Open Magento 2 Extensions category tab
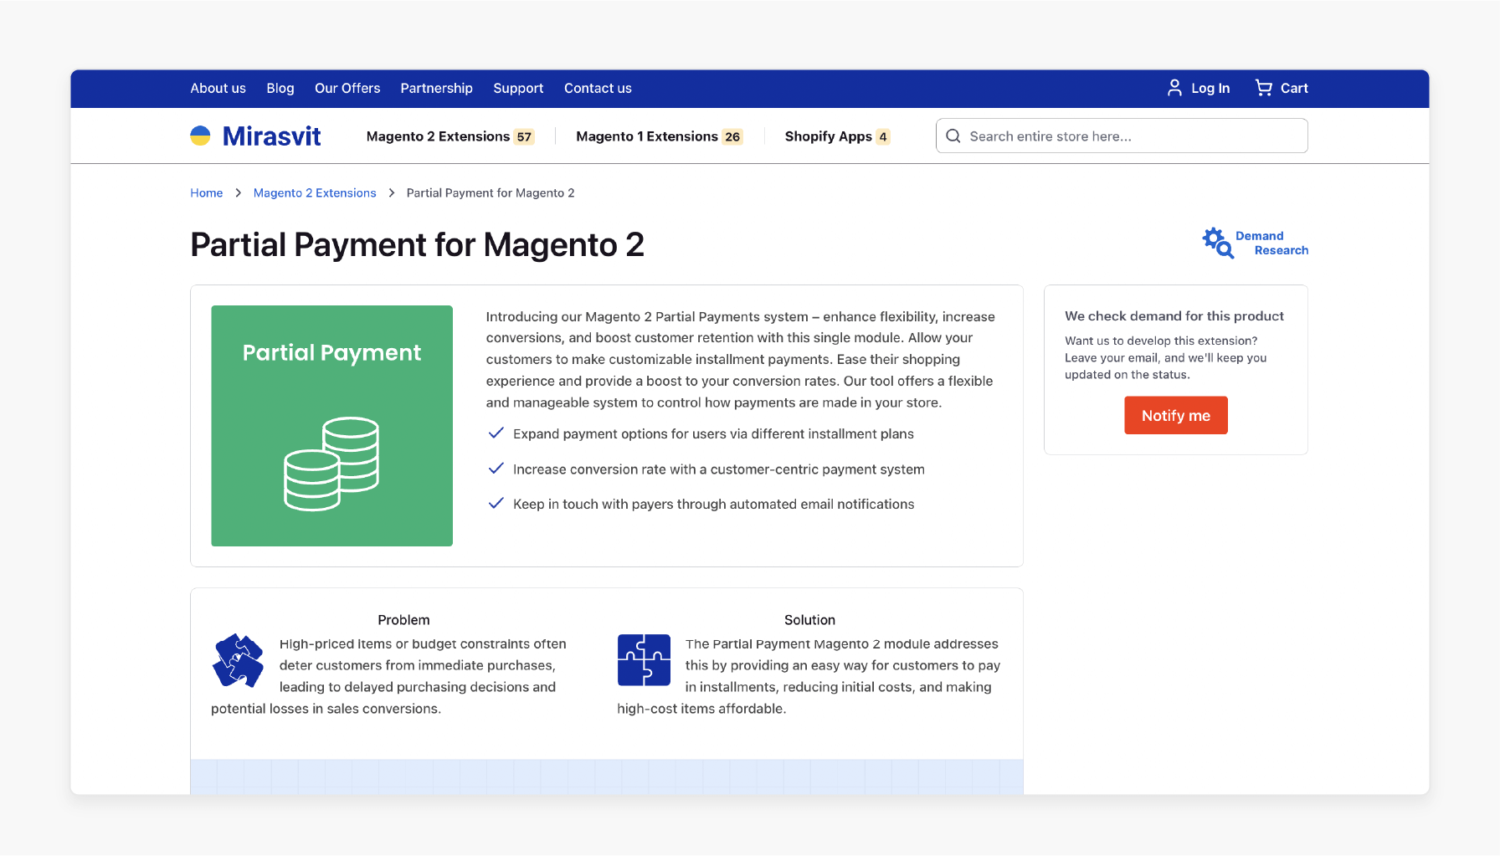1500x856 pixels. (438, 136)
